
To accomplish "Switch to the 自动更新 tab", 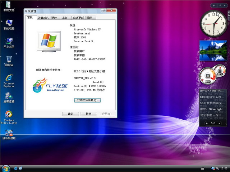I will 78,18.
